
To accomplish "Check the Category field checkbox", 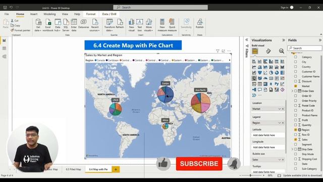I will coord(296,57).
